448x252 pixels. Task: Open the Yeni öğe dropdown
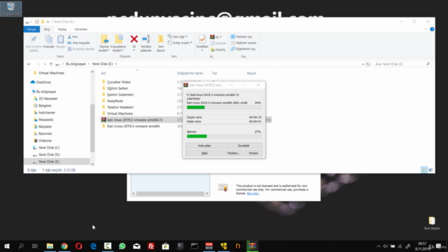(x=178, y=36)
